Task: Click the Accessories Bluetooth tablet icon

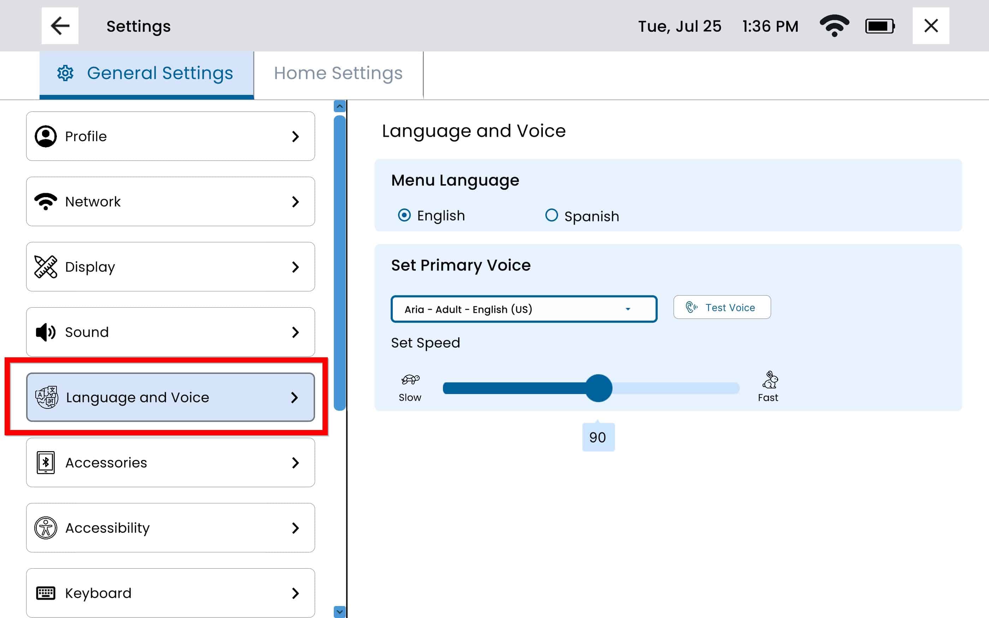Action: [x=46, y=462]
